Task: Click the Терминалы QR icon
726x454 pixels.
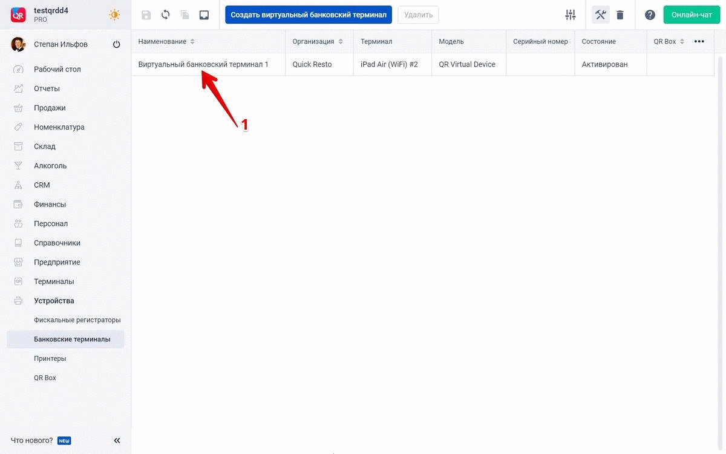Action: click(18, 281)
